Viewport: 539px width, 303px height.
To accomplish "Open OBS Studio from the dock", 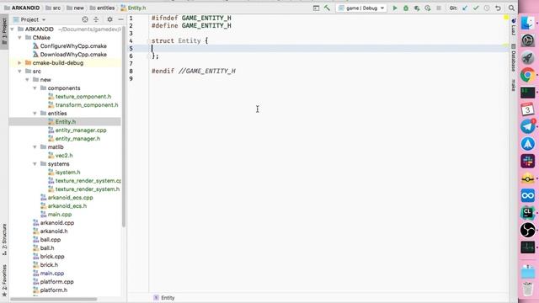I will pos(528,230).
